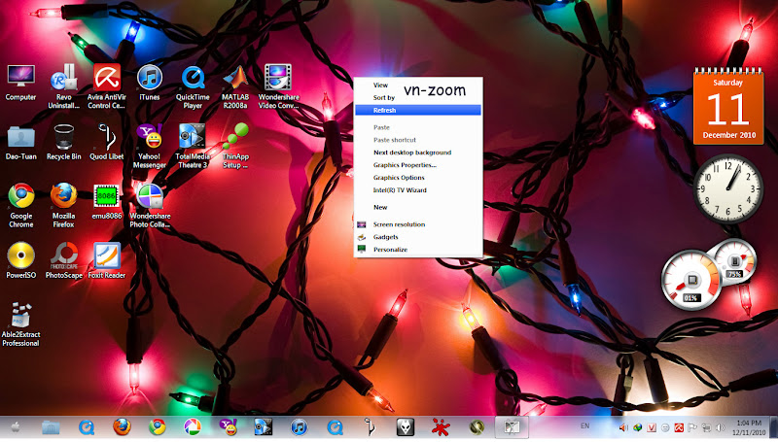Screen dimensions: 778x442
Task: Open Screen resolution settings
Action: (x=418, y=224)
